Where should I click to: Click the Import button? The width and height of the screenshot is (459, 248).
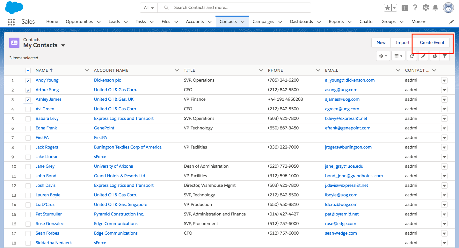(x=403, y=43)
